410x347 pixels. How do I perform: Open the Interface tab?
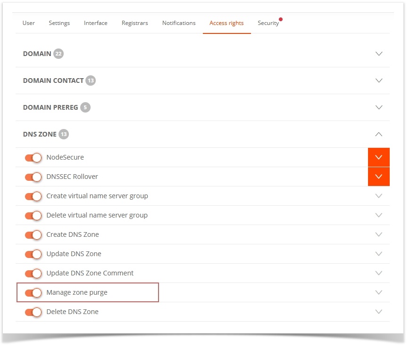point(96,23)
